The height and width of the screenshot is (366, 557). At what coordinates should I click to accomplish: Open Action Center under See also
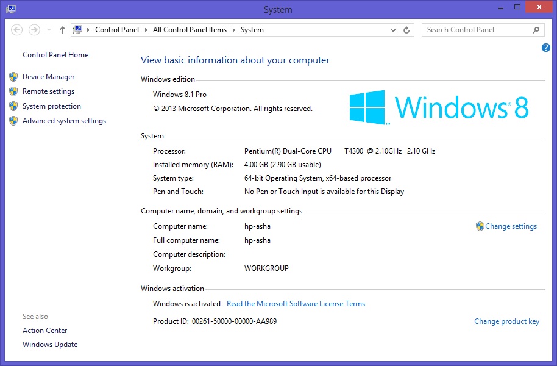[x=44, y=331]
